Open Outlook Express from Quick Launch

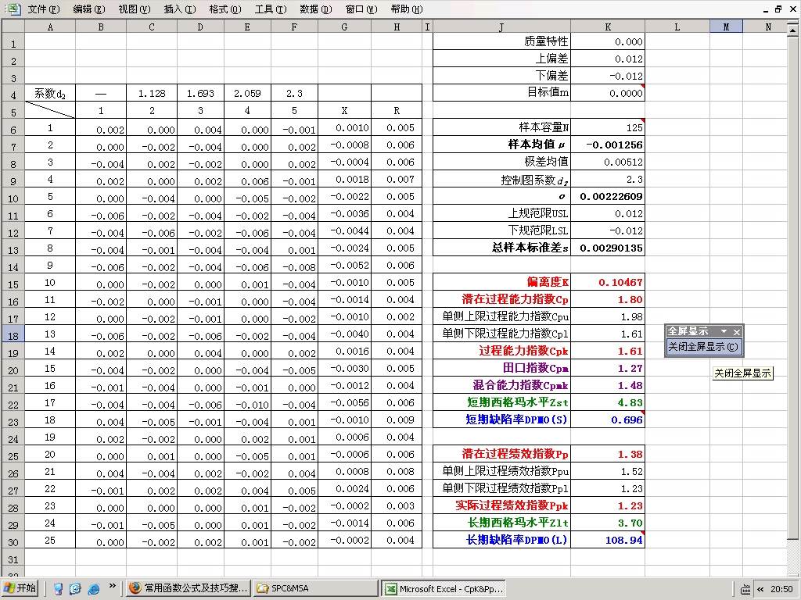point(75,588)
